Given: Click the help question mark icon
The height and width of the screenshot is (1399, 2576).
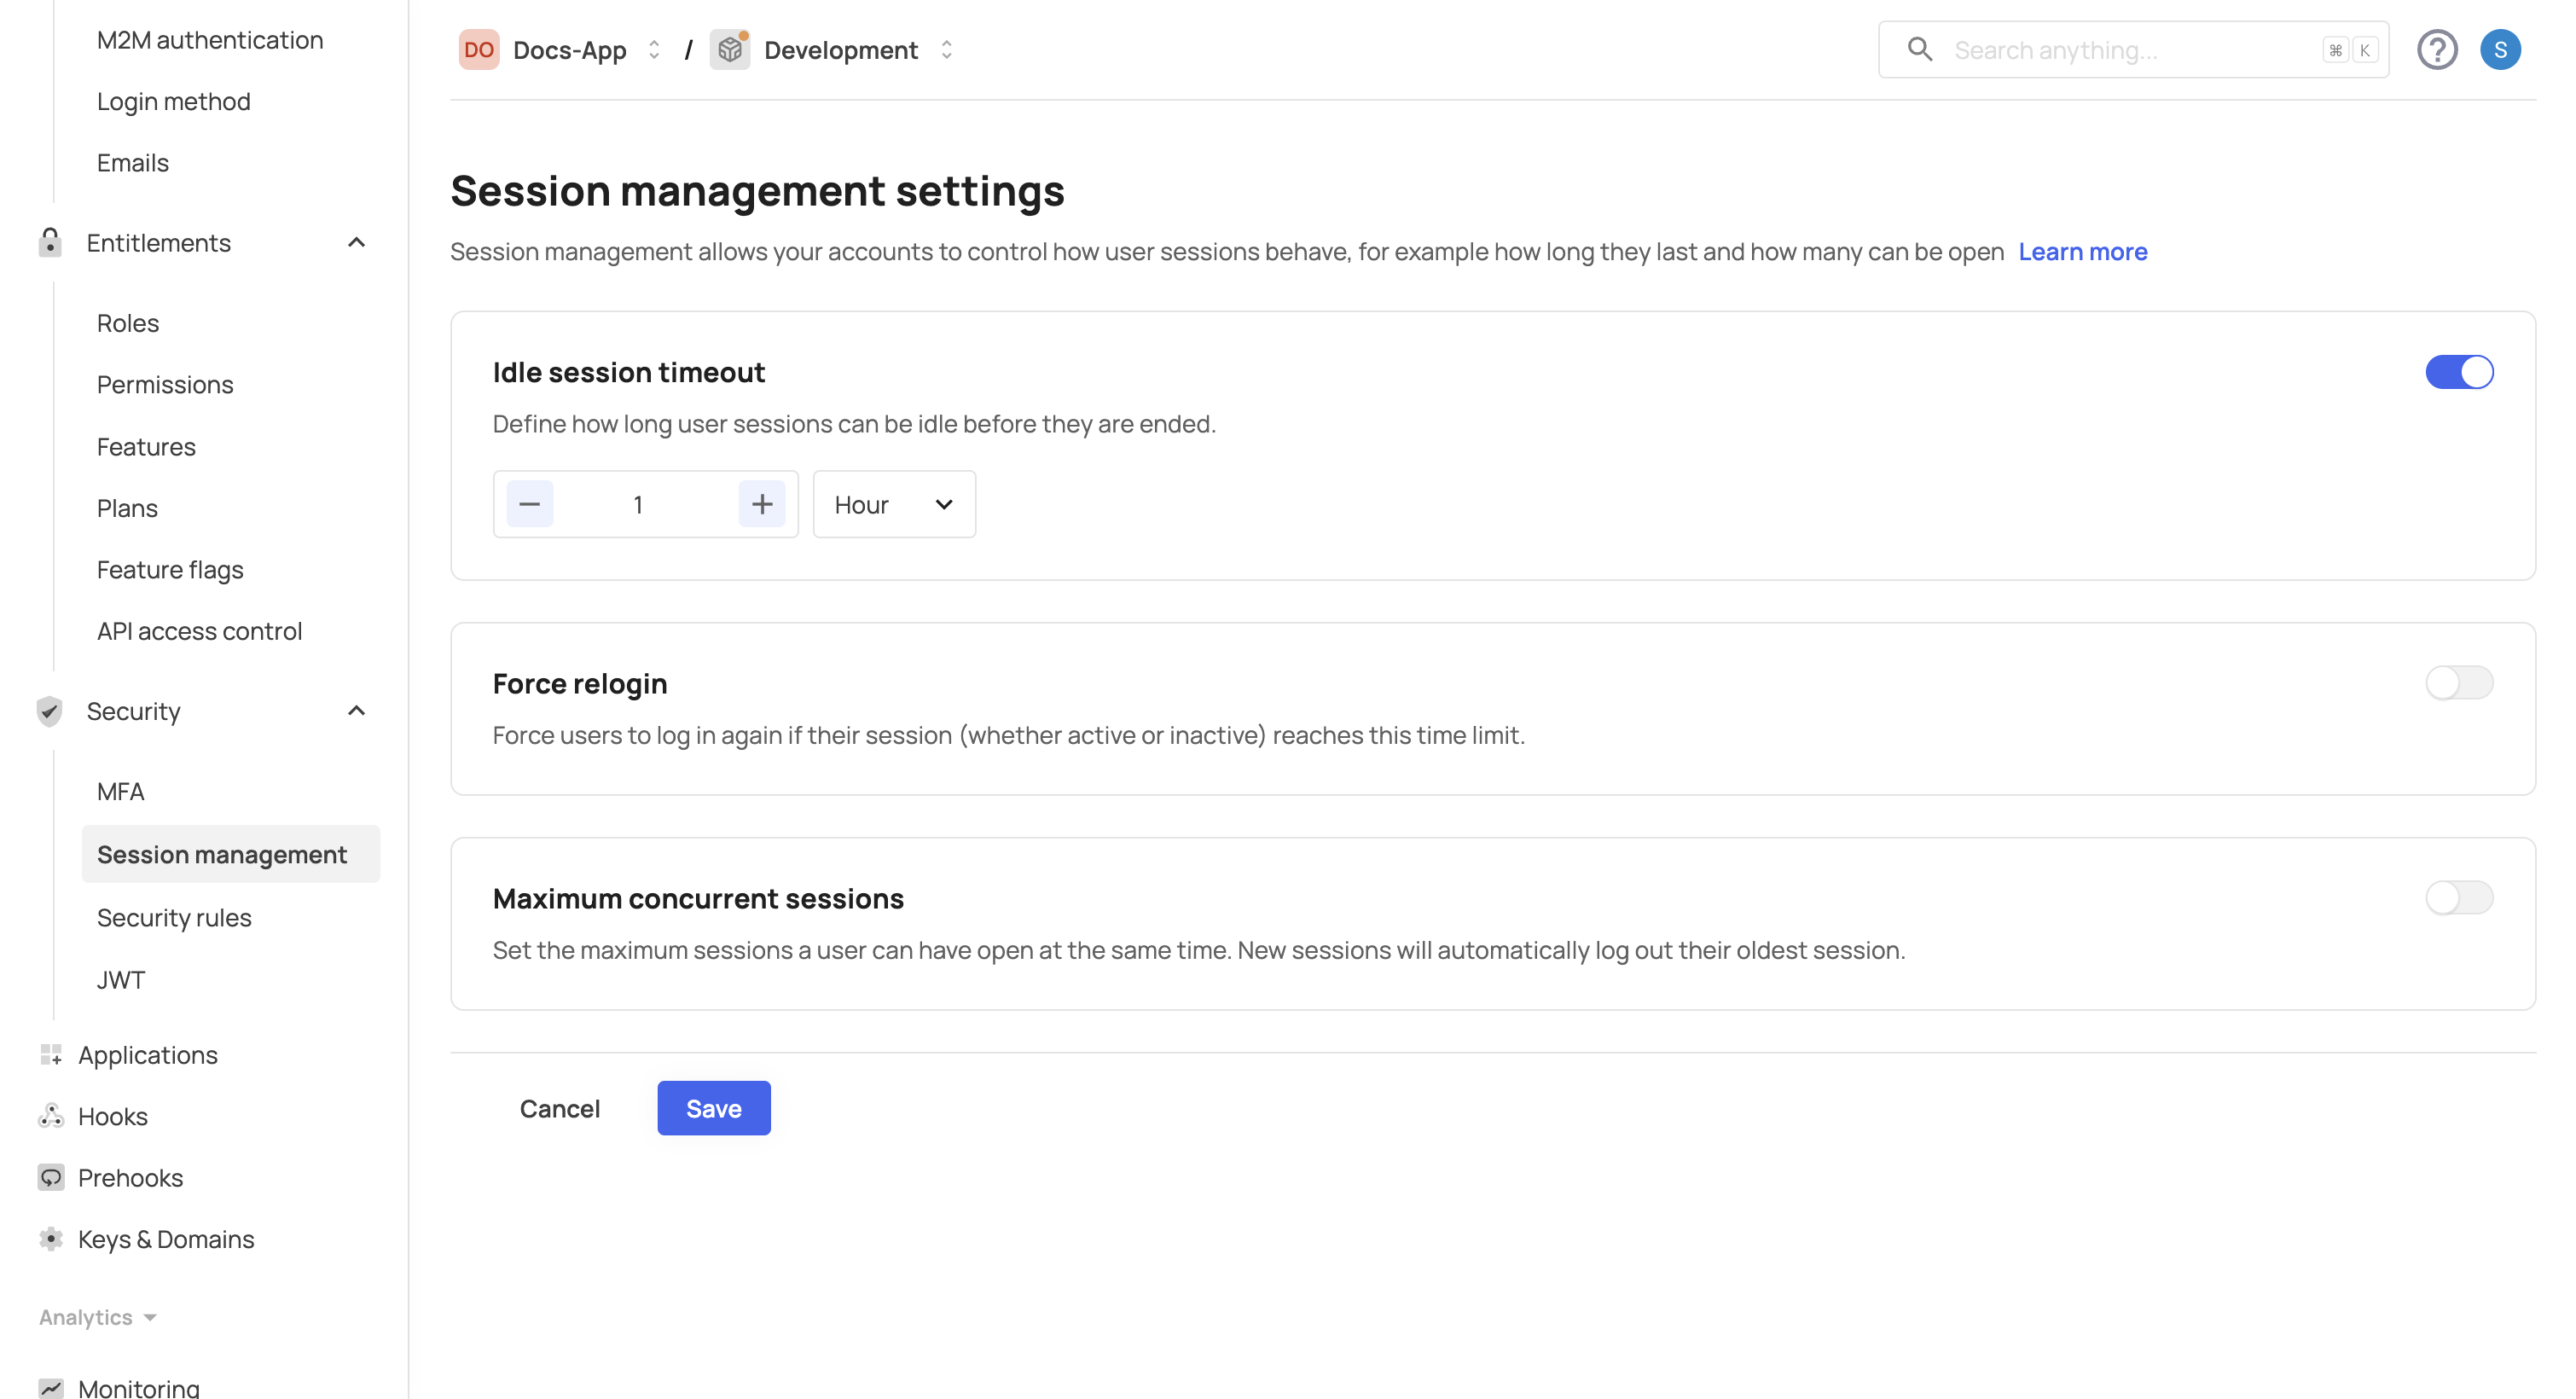Looking at the screenshot, I should point(2436,50).
